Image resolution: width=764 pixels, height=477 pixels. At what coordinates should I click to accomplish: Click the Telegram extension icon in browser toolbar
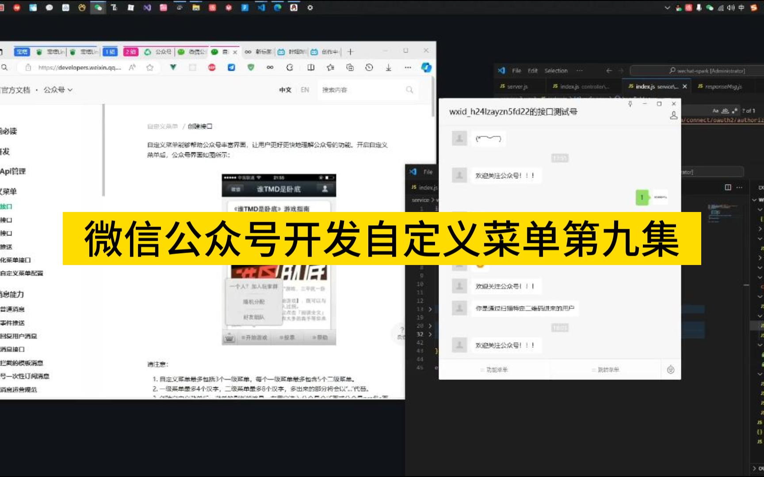pyautogui.click(x=231, y=67)
